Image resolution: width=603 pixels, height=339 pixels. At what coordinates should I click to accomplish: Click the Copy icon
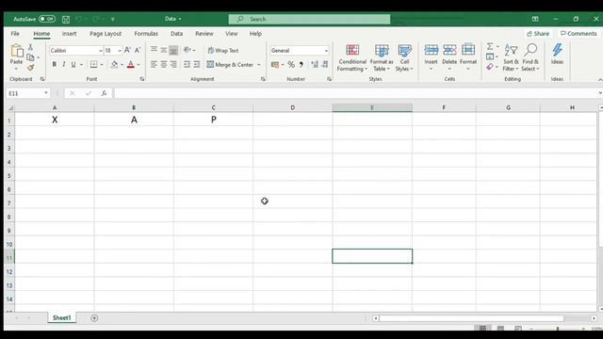point(30,57)
